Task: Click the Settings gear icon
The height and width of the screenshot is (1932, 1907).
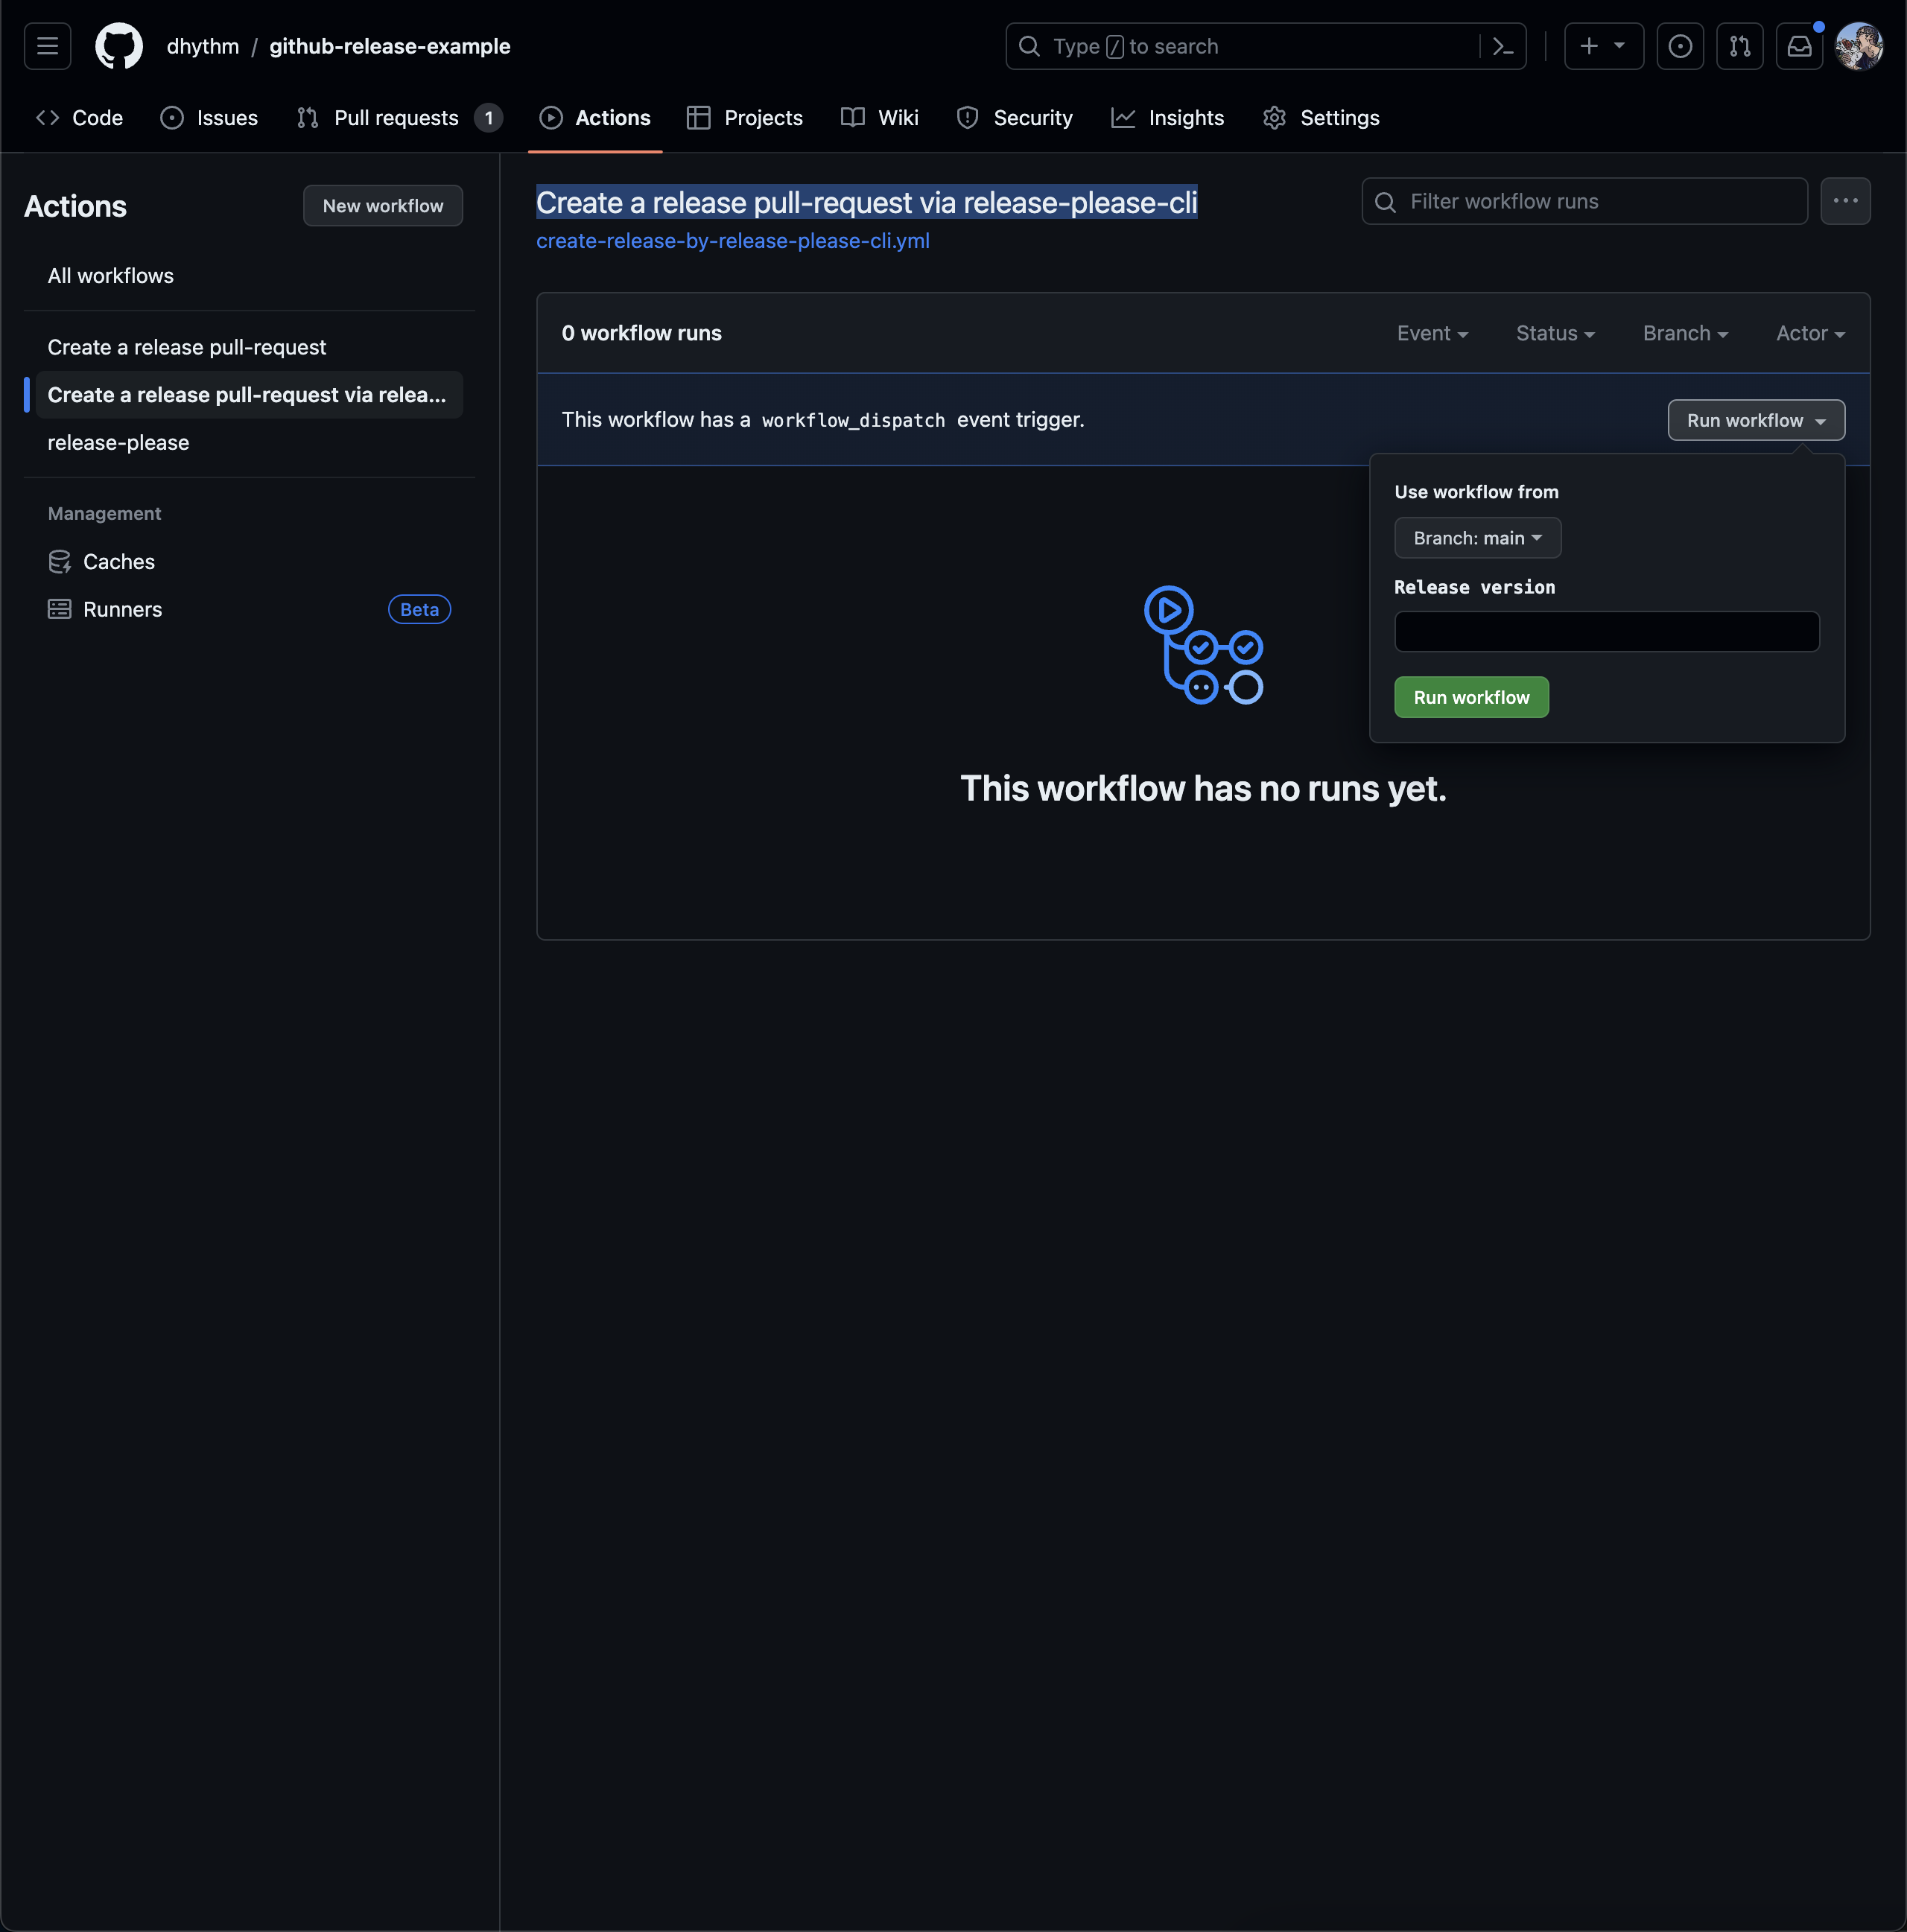Action: tap(1275, 117)
